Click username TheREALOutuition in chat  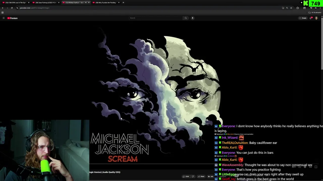[x=235, y=143]
